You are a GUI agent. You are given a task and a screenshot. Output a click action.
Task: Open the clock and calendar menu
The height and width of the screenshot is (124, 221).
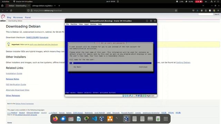(110, 1)
